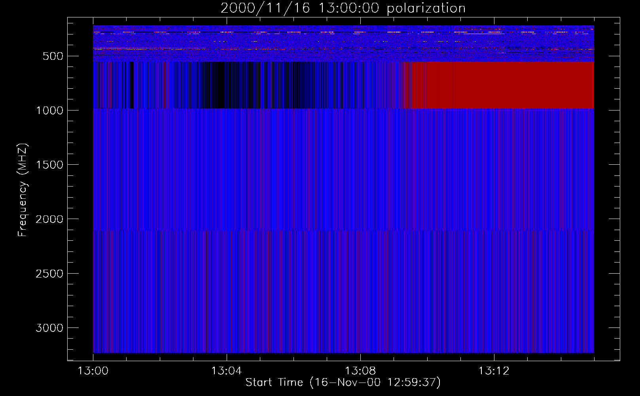Click the plot title '2000/11/16 13:00:00 polarization'
This screenshot has height=396, width=640.
[343, 8]
